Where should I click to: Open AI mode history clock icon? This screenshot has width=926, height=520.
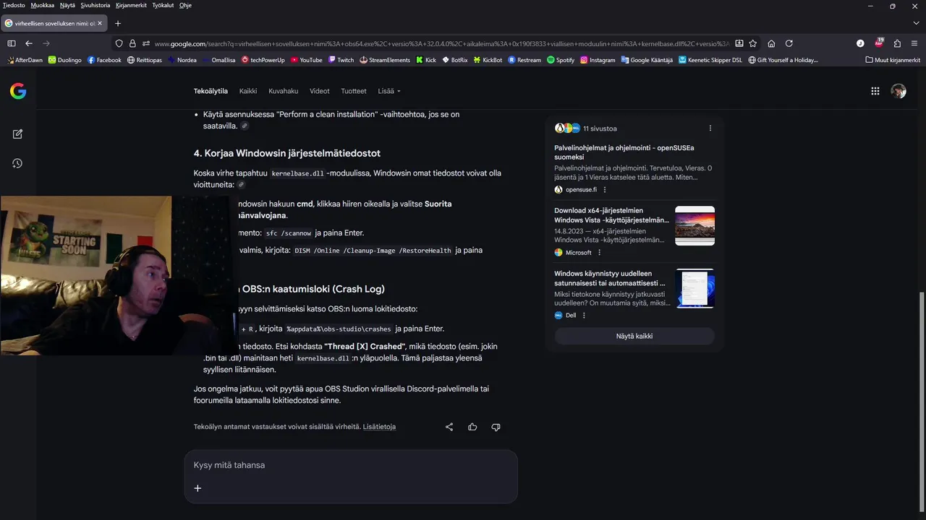point(17,163)
